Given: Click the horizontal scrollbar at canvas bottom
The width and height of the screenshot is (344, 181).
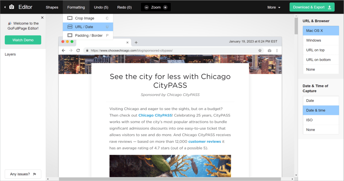Looking at the screenshot, I should (x=168, y=179).
